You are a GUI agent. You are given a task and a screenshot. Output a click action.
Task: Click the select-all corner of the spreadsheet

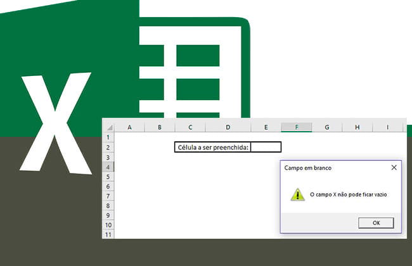coord(109,127)
